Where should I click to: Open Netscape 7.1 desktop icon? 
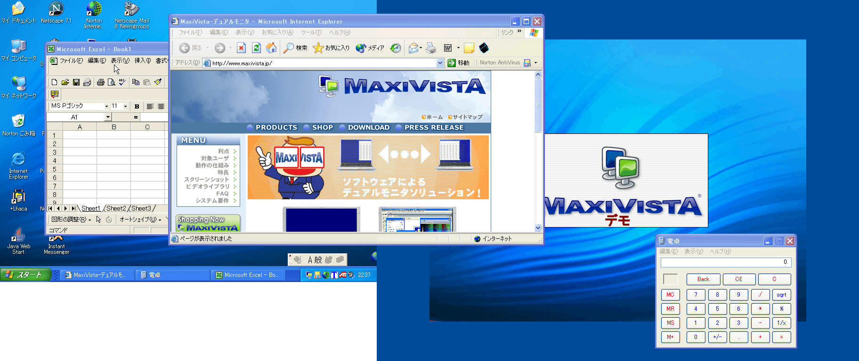coord(56,13)
